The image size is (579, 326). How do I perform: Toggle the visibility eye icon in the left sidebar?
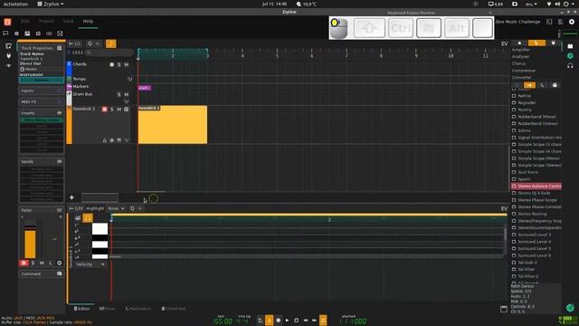[x=8, y=65]
